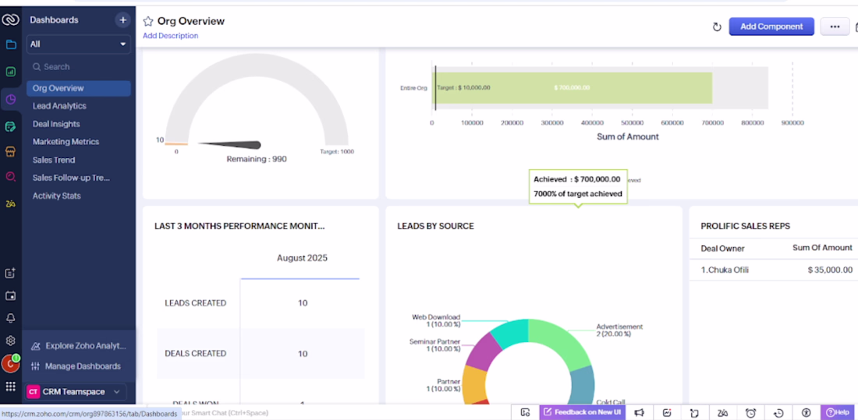Click the plus icon next to Dashboards
Viewport: 858px width, 420px height.
tap(123, 20)
